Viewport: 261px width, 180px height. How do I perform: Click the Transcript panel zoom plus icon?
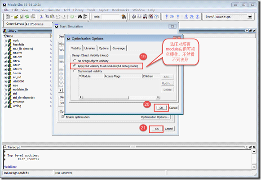[x=247, y=147]
